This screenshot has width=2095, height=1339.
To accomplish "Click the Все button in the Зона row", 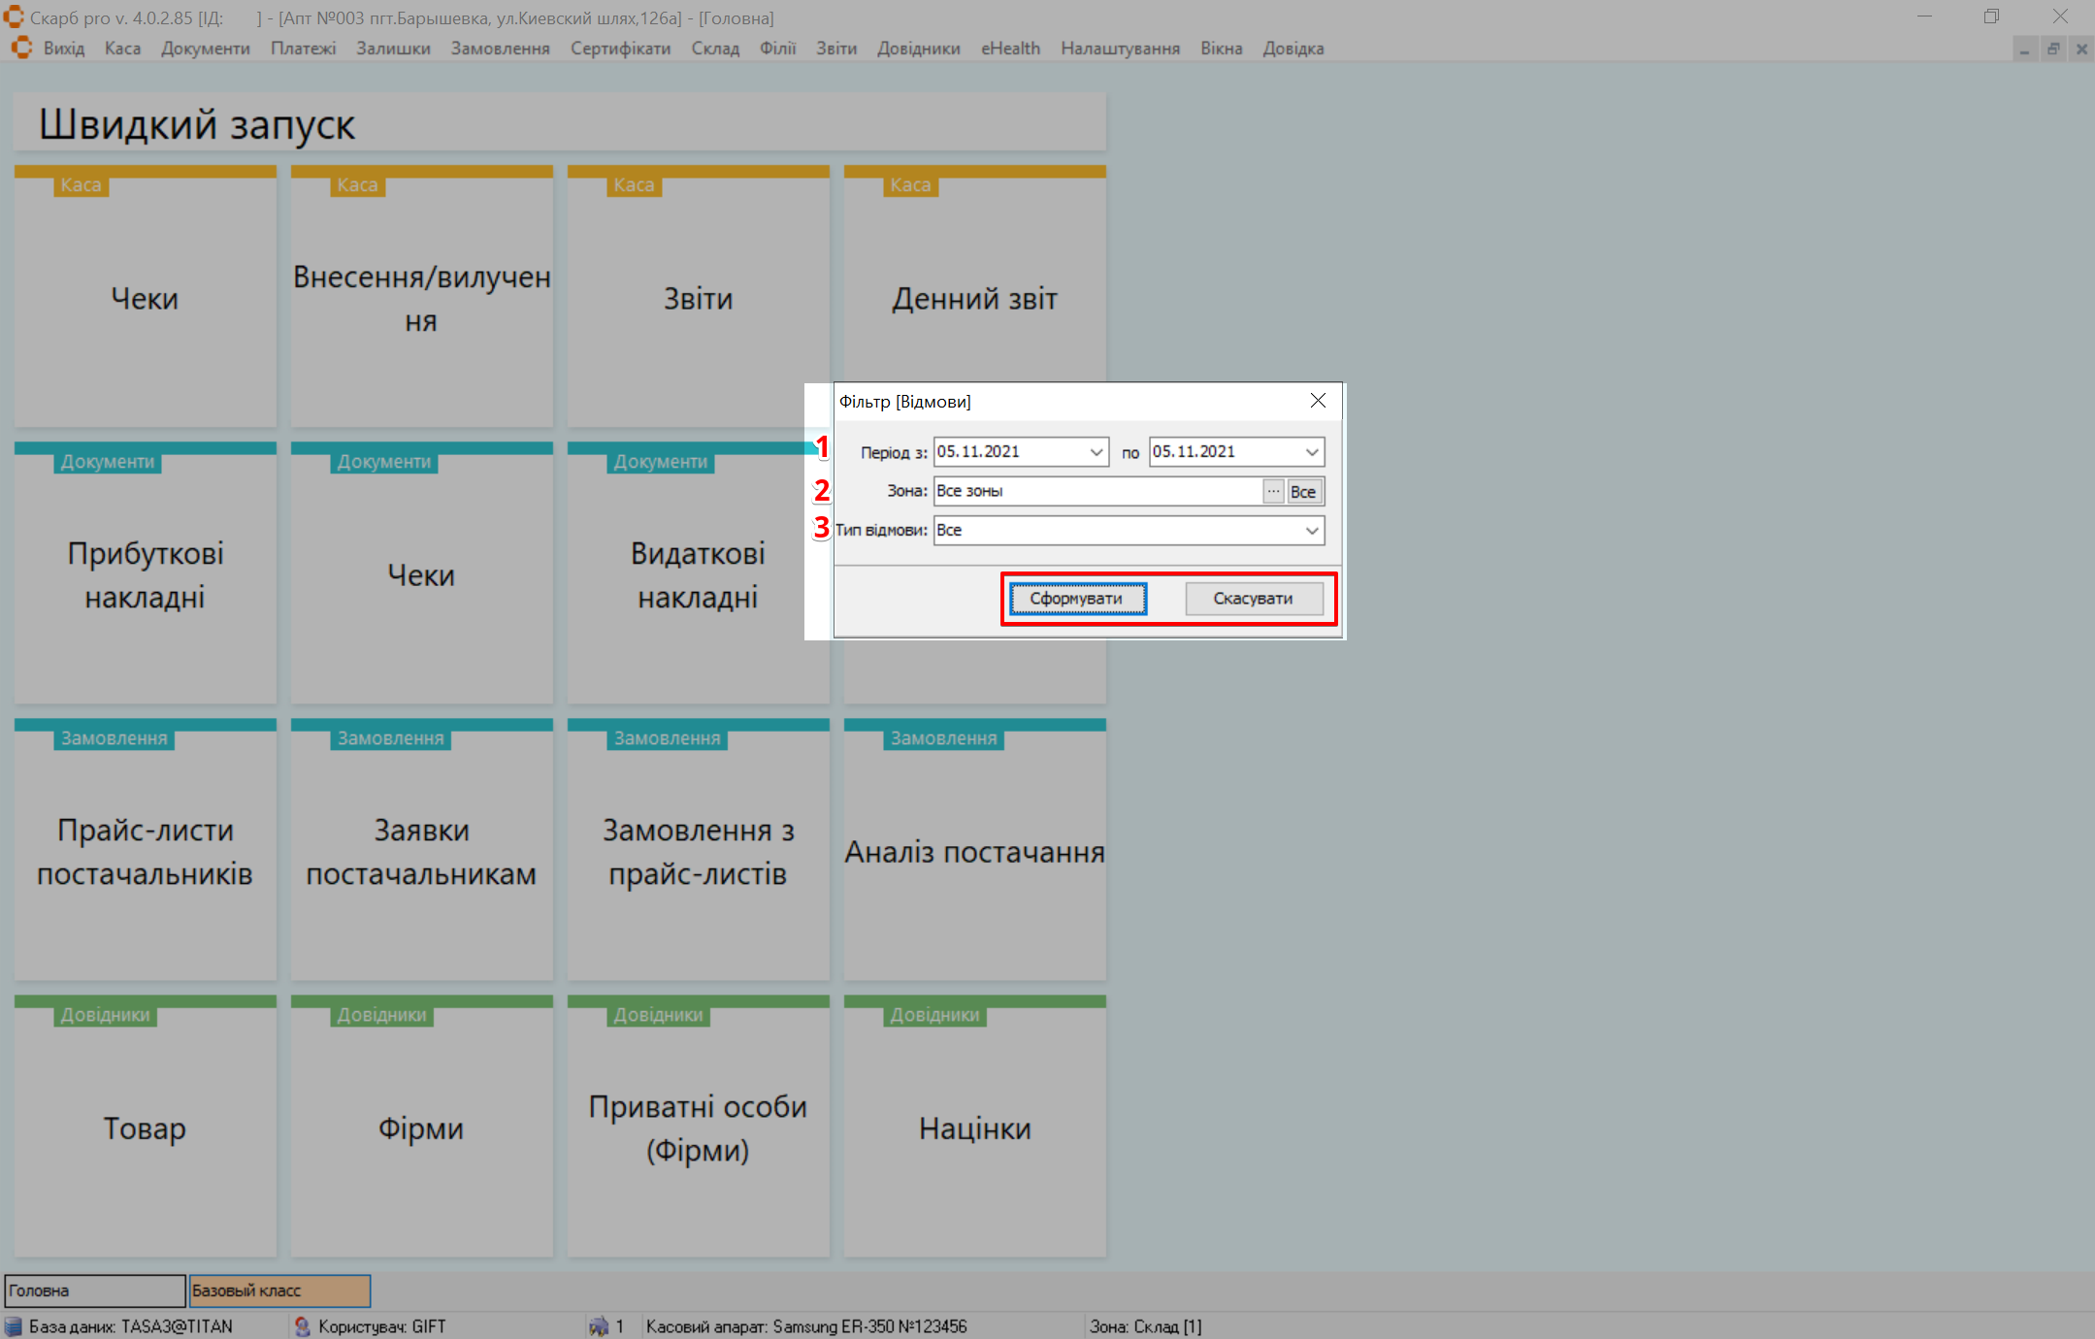I will (x=1302, y=491).
